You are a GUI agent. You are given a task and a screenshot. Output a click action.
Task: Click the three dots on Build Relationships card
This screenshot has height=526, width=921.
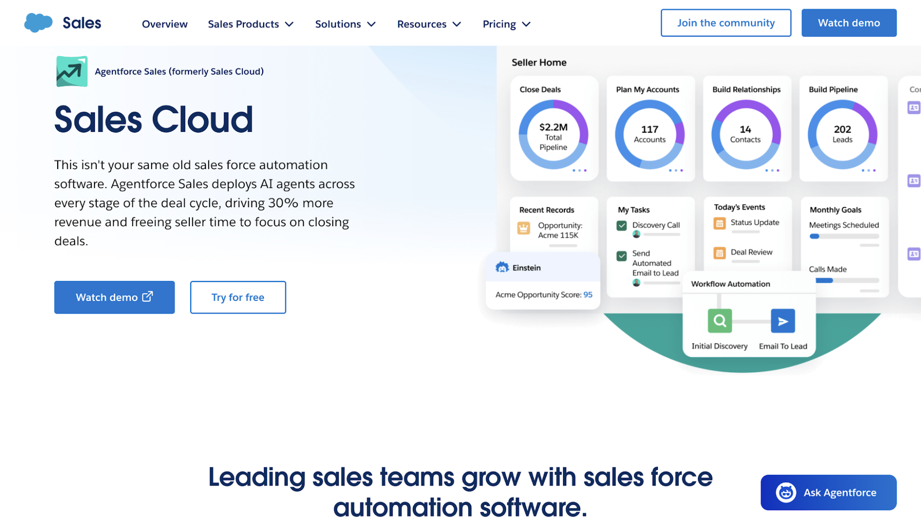pyautogui.click(x=772, y=170)
